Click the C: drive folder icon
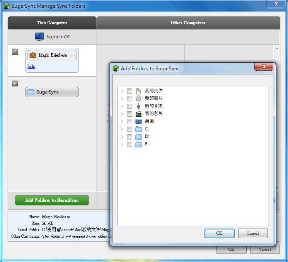 139,129
